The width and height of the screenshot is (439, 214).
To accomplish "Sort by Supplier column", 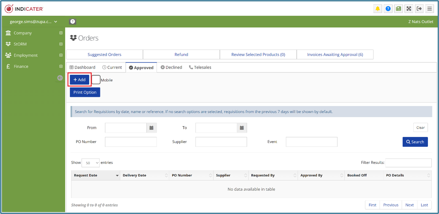I will tap(231, 175).
